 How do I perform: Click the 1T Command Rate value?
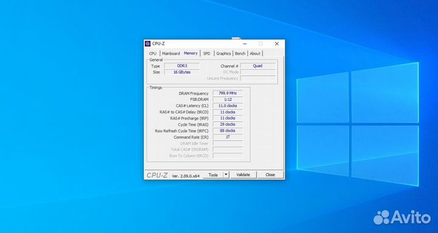[x=228, y=137]
